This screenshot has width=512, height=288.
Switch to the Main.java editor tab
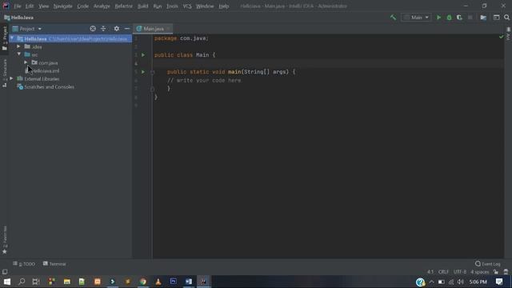(x=153, y=29)
